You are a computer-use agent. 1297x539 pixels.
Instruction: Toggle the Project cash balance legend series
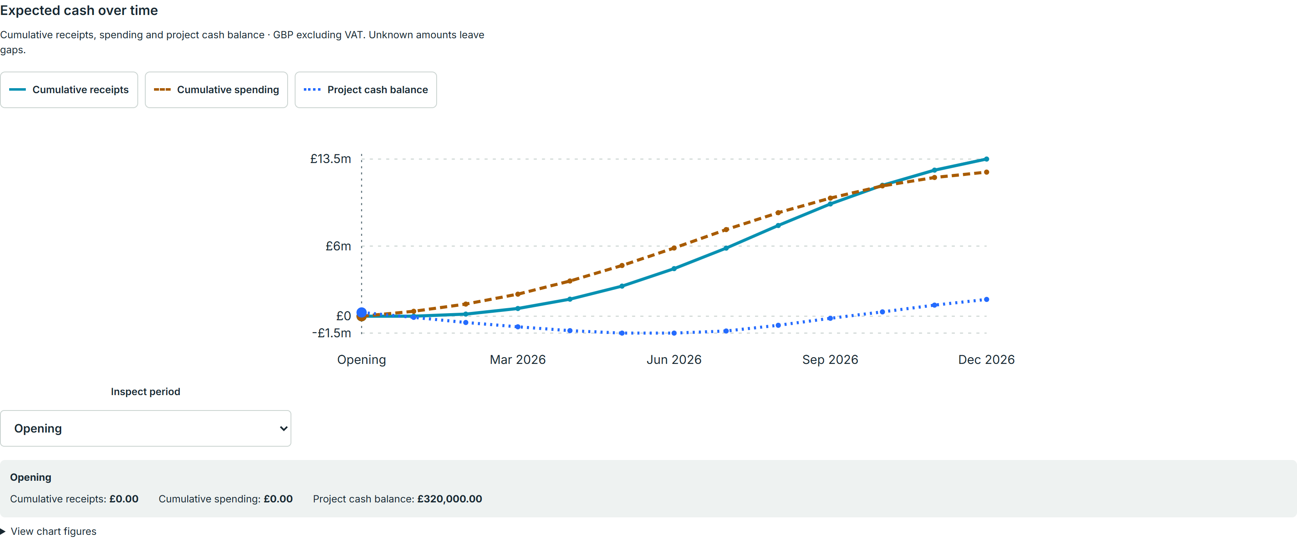click(x=365, y=89)
